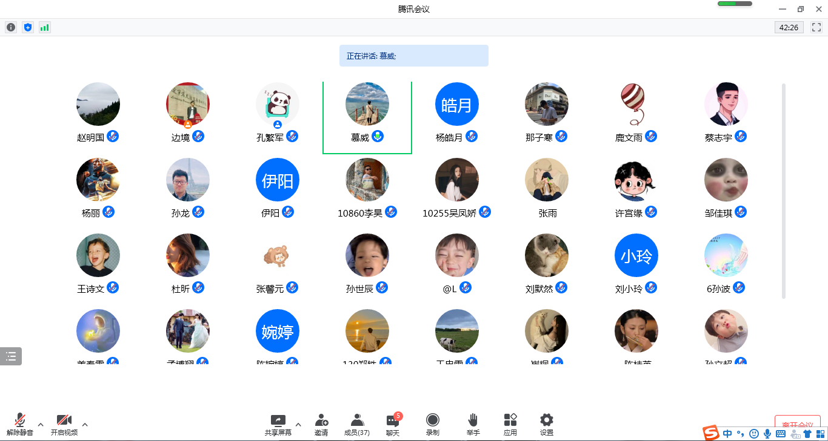Raise hand with 举手
The width and height of the screenshot is (828, 441).
(x=473, y=424)
